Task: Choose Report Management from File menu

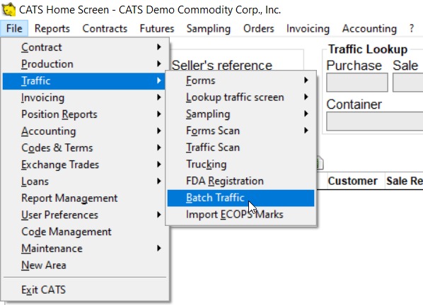Action: (84, 198)
